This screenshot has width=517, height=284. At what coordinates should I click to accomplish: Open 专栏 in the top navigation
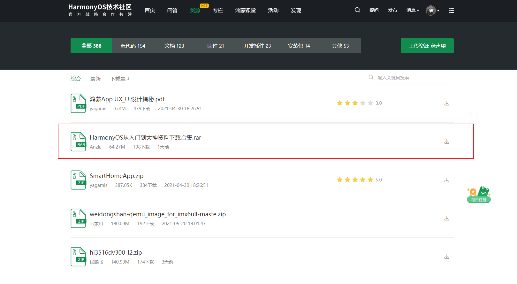(218, 10)
